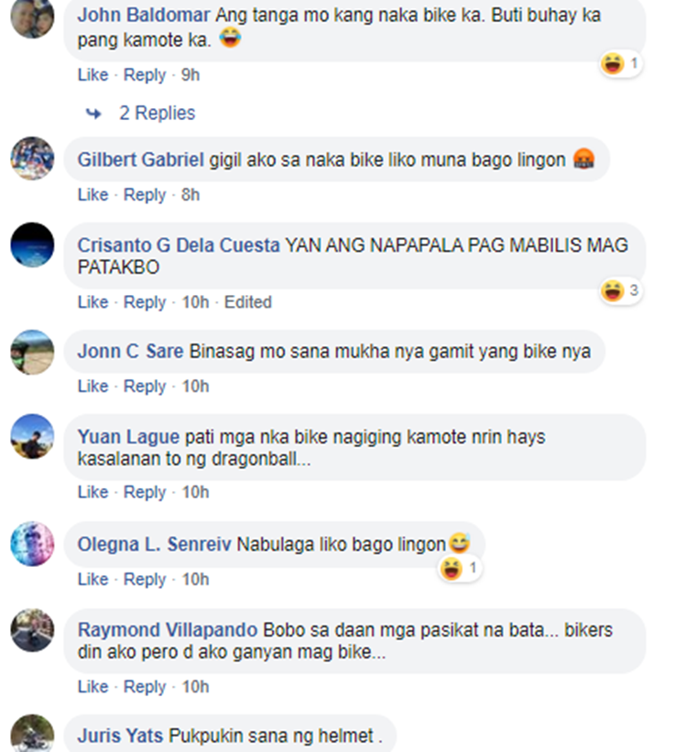View edit history via Edited label
The image size is (687, 752).
pos(248,302)
